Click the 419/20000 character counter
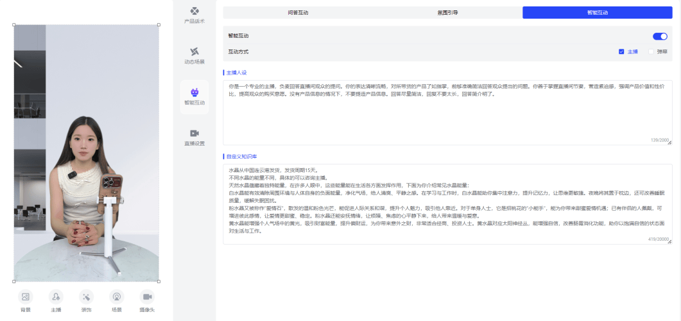The image size is (681, 321). click(657, 239)
